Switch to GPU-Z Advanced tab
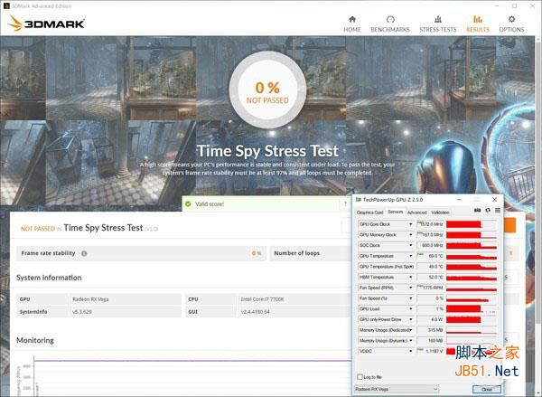542x397 pixels. coord(416,213)
